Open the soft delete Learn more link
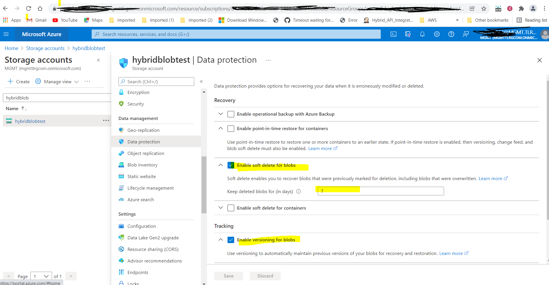The height and width of the screenshot is (285, 549). [x=491, y=178]
